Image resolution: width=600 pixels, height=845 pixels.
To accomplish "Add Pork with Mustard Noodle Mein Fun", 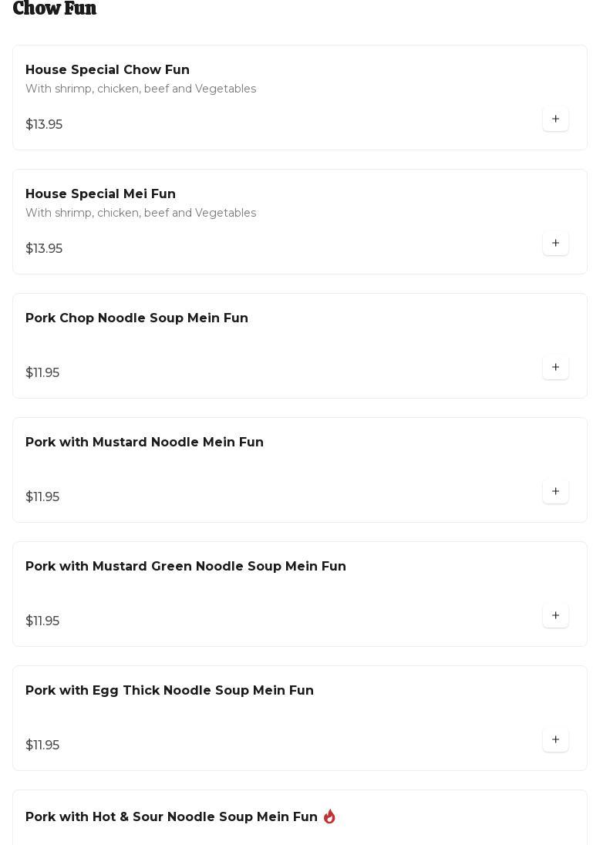I will coord(555,491).
